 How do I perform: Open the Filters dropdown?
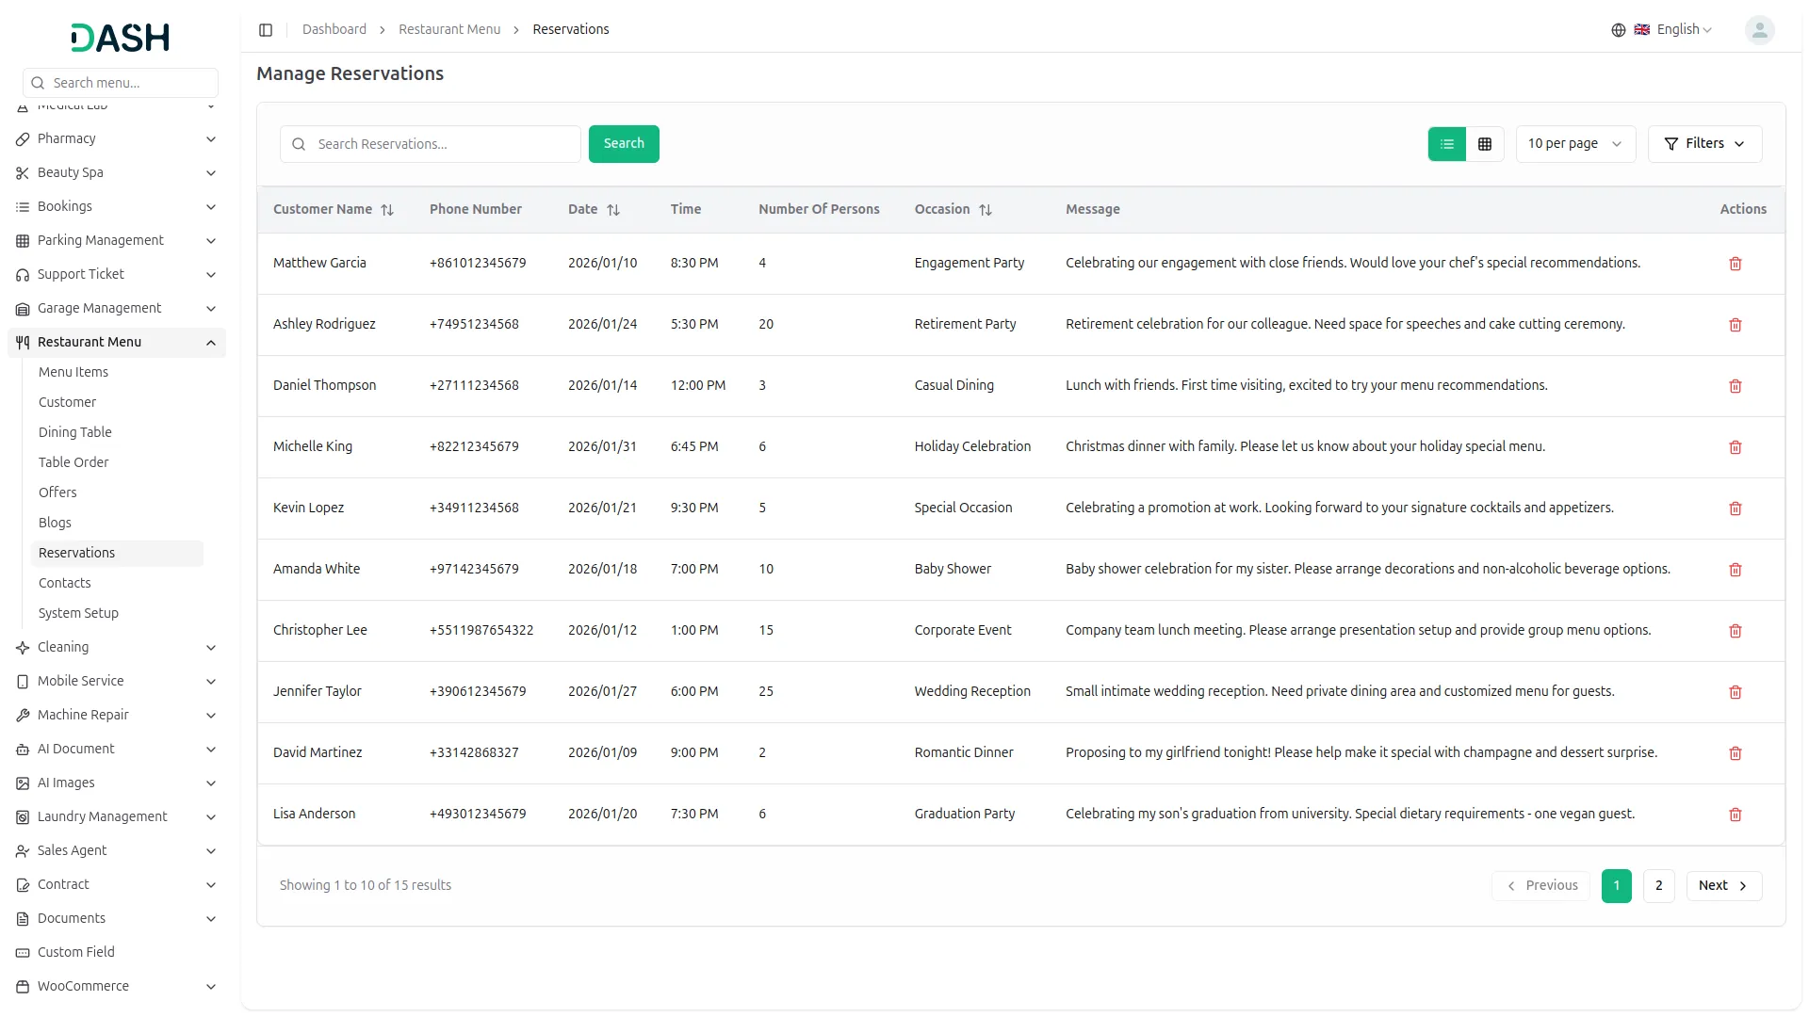tap(1703, 144)
